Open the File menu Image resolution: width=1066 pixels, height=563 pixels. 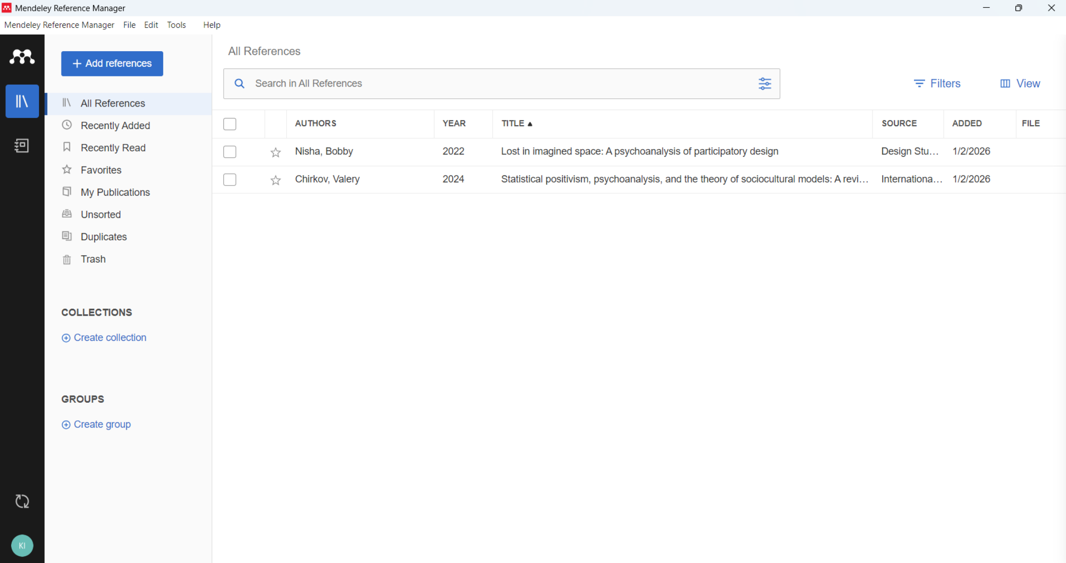click(129, 25)
